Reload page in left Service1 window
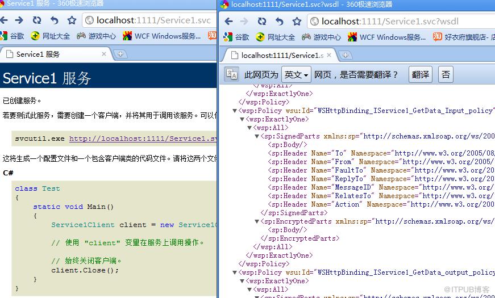 point(37,20)
